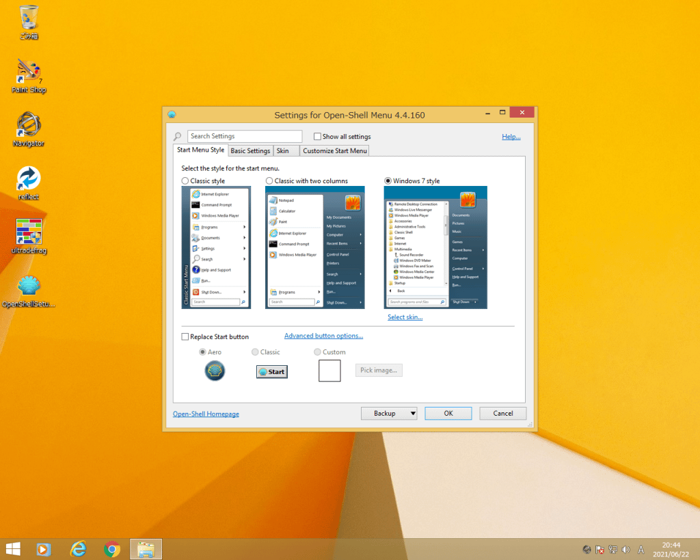Image resolution: width=700 pixels, height=560 pixels.
Task: Launch Internet Explorer from the taskbar
Action: click(78, 549)
